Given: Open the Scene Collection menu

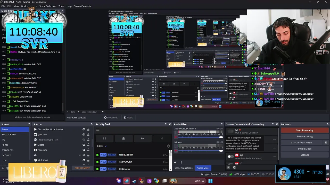Looking at the screenshot, I should click(x=47, y=6).
